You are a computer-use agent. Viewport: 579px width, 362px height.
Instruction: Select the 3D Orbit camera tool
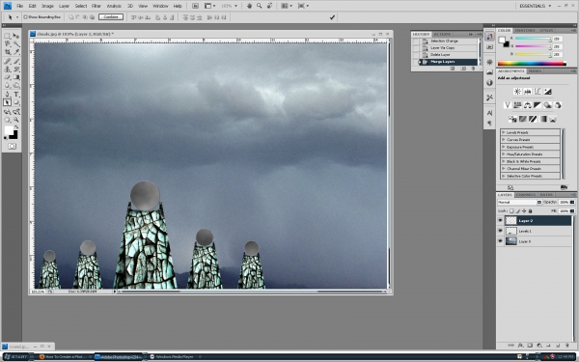pyautogui.click(x=16, y=112)
